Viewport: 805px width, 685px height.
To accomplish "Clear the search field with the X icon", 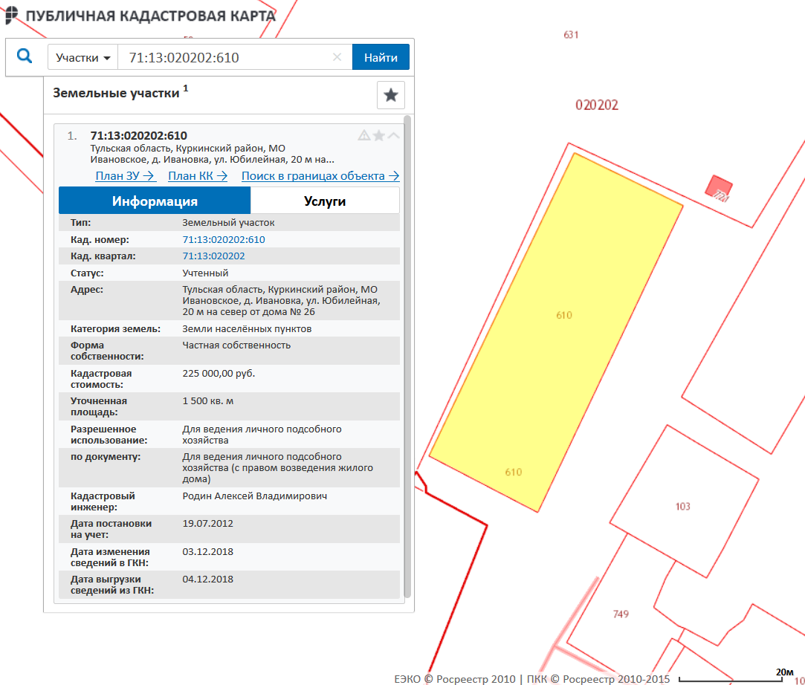I will (337, 57).
